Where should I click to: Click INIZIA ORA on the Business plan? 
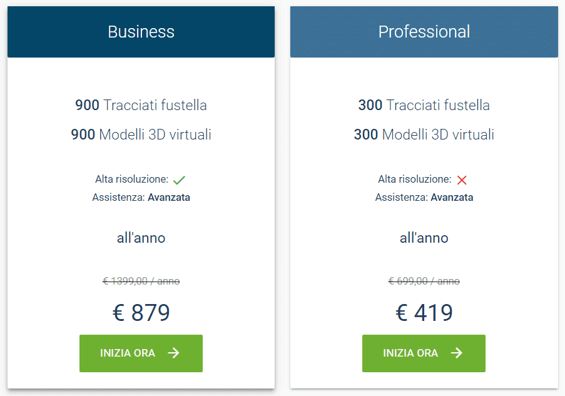coord(141,353)
